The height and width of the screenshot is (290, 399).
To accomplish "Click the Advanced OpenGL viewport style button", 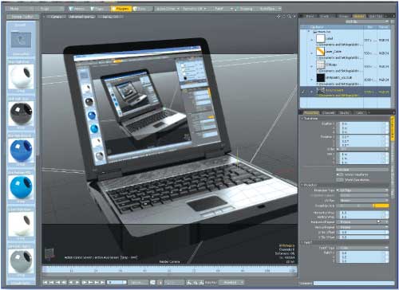I will [81, 17].
